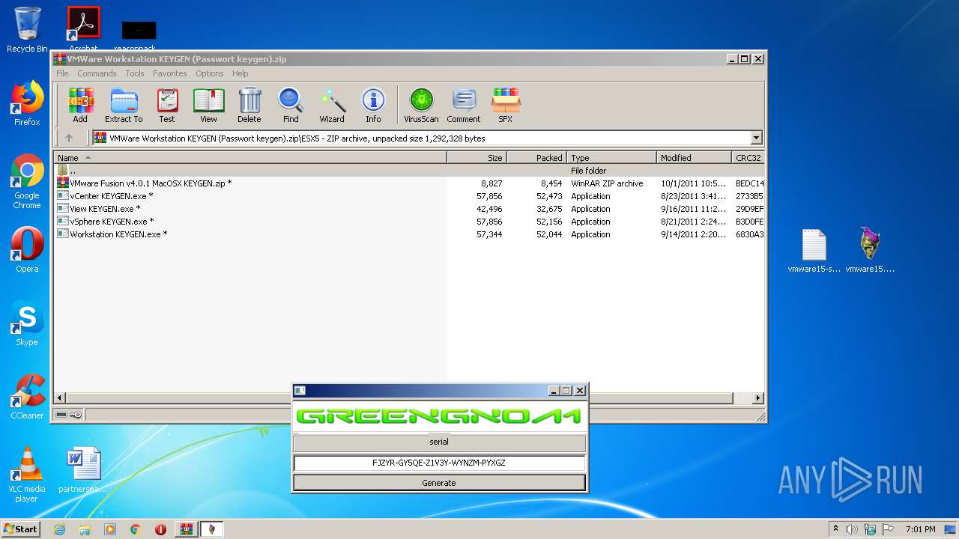
Task: Click the Comment toolbar icon
Action: [464, 105]
